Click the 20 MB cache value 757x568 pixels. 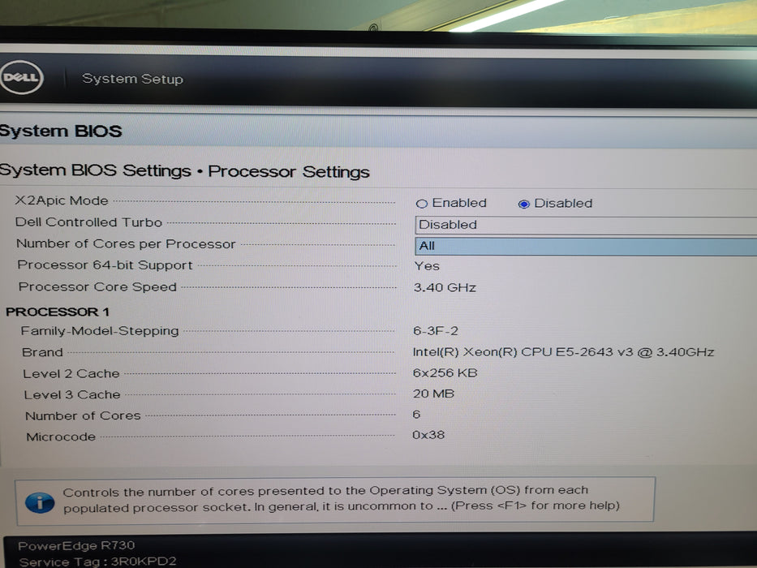(x=433, y=394)
